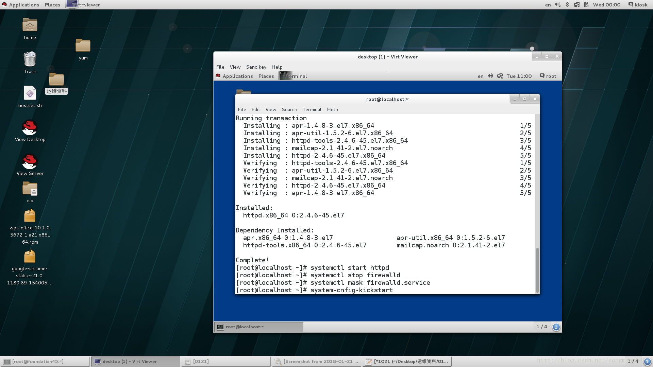The height and width of the screenshot is (367, 653).
Task: Open the File menu in terminal
Action: 242,109
